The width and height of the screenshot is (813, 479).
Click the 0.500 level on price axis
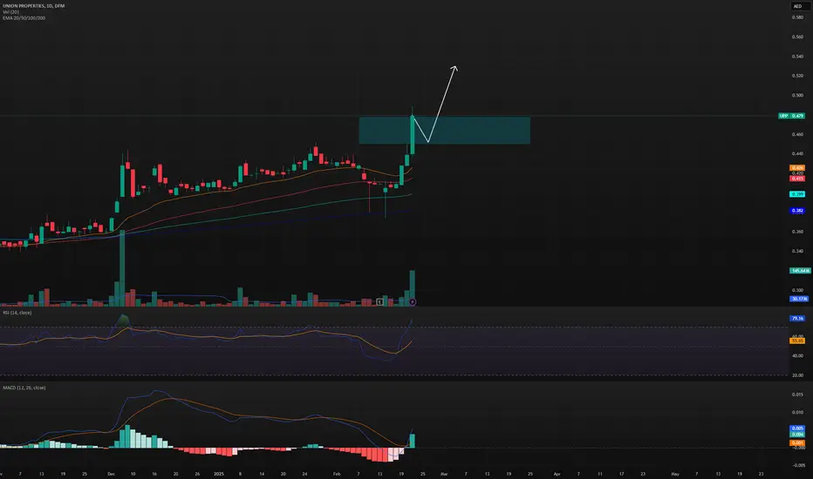point(797,95)
